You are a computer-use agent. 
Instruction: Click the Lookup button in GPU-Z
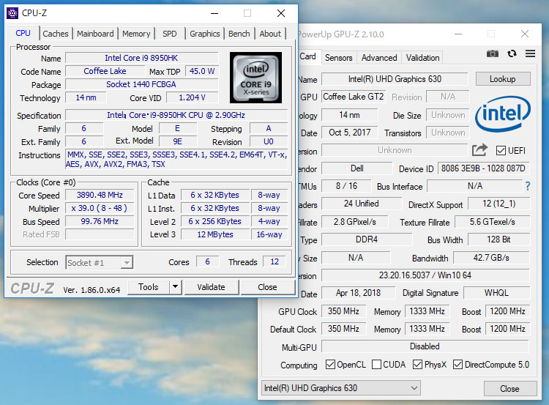point(502,79)
